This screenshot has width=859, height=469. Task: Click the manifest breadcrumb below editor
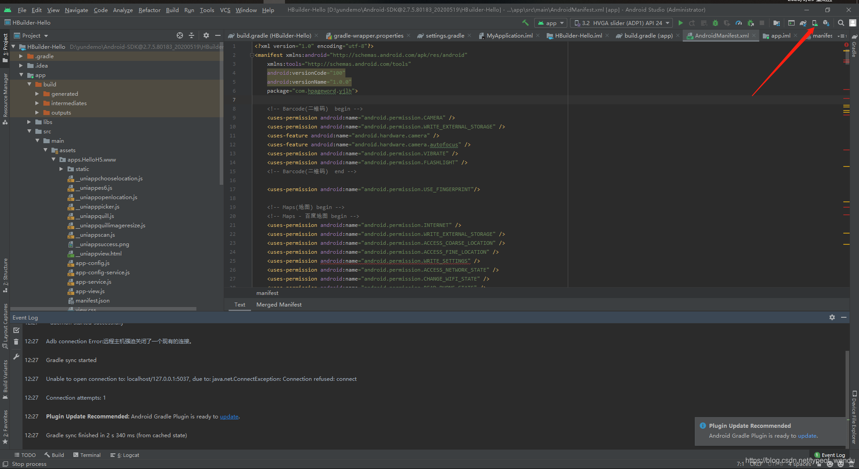pyautogui.click(x=267, y=293)
